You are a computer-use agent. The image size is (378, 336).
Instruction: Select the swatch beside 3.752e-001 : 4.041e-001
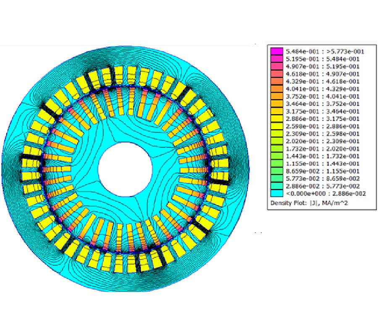(276, 97)
